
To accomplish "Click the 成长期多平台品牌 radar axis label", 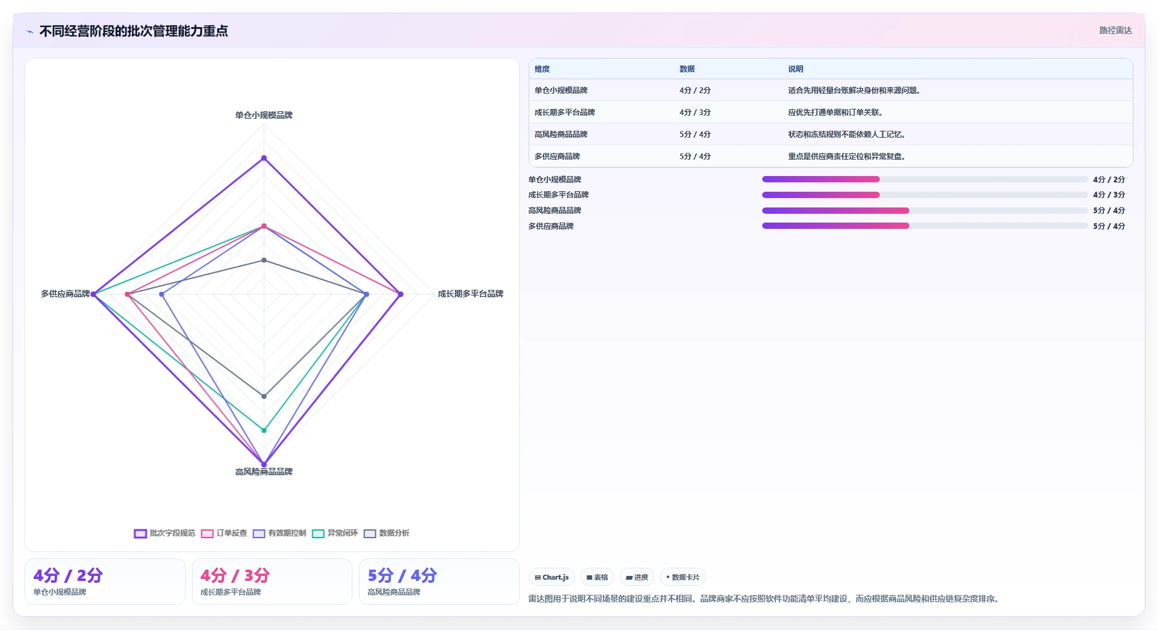I will (470, 294).
